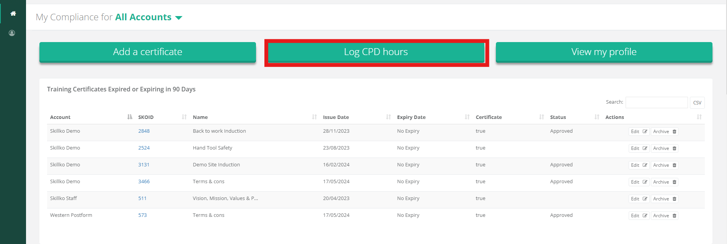This screenshot has width=727, height=244.
Task: Click the Account column header text
Action: pos(60,117)
